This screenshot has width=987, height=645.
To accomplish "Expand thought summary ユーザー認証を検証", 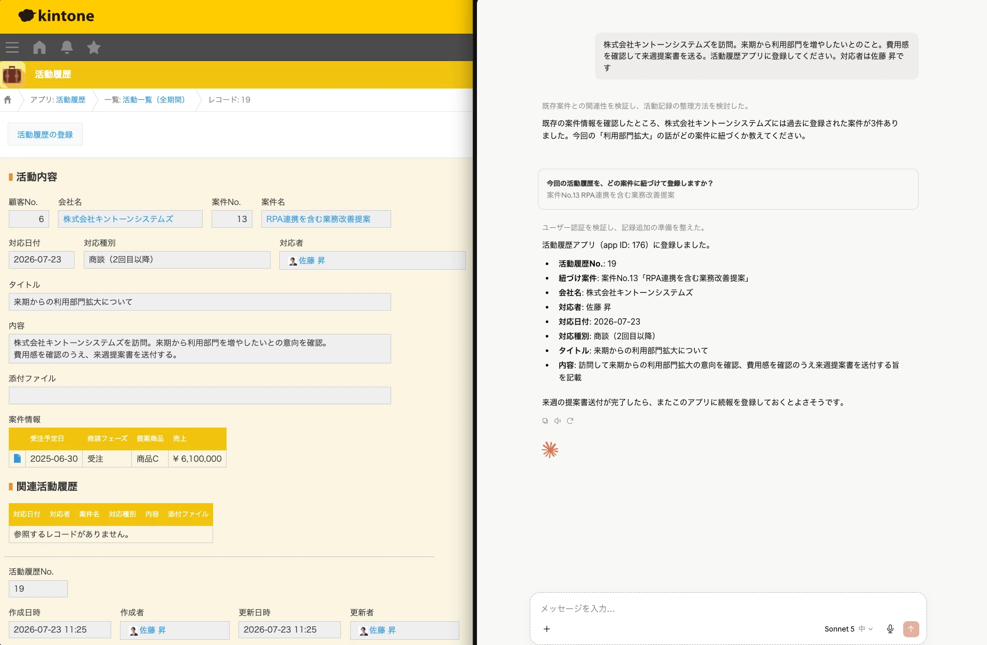I will (x=624, y=228).
